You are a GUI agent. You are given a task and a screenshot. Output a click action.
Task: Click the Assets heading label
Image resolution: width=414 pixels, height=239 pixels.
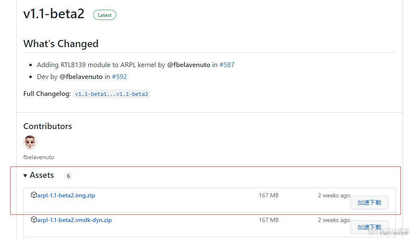(x=42, y=175)
